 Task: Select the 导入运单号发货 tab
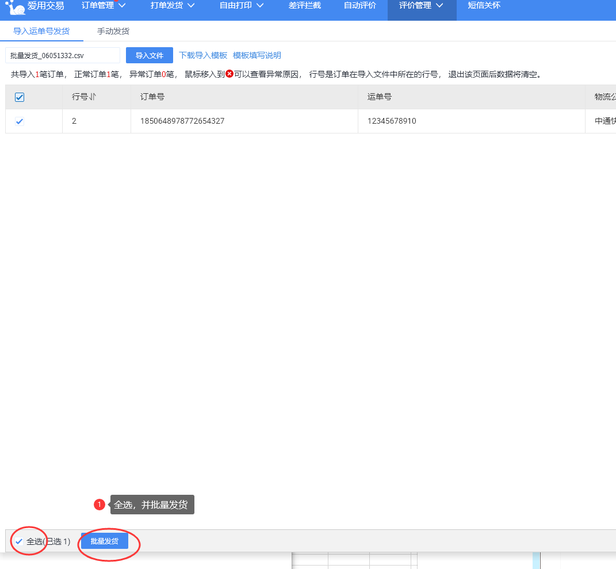point(41,31)
